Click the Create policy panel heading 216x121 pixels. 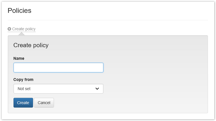[x=31, y=45]
